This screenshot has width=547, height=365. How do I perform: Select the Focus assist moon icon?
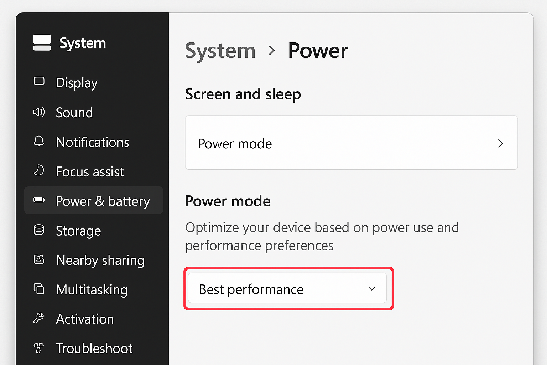pyautogui.click(x=38, y=171)
